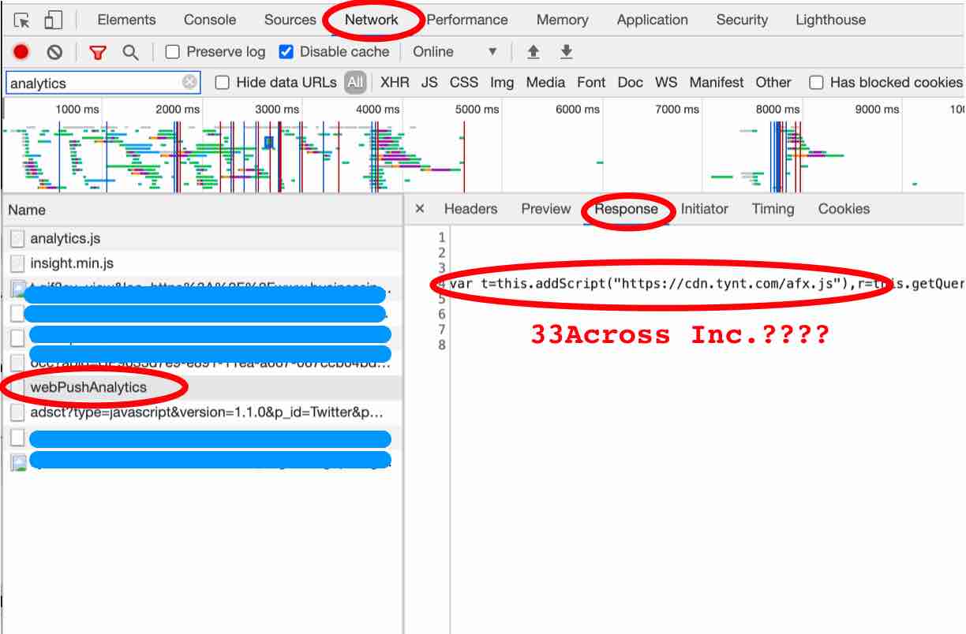The width and height of the screenshot is (966, 634).
Task: Toggle the red filter funnel icon
Action: 98,52
